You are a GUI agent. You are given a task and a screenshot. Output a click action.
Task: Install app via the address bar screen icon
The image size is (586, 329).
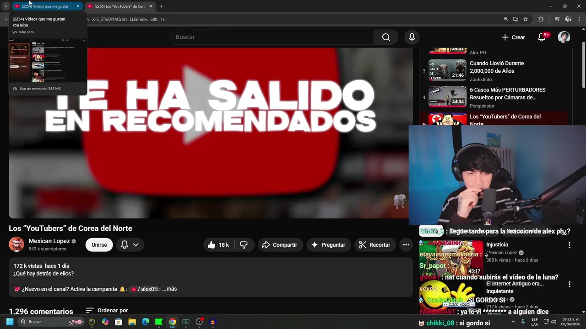click(515, 19)
